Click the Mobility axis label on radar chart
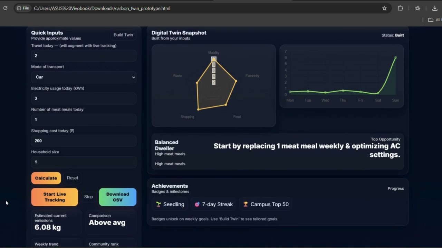442x248 pixels. [x=214, y=53]
